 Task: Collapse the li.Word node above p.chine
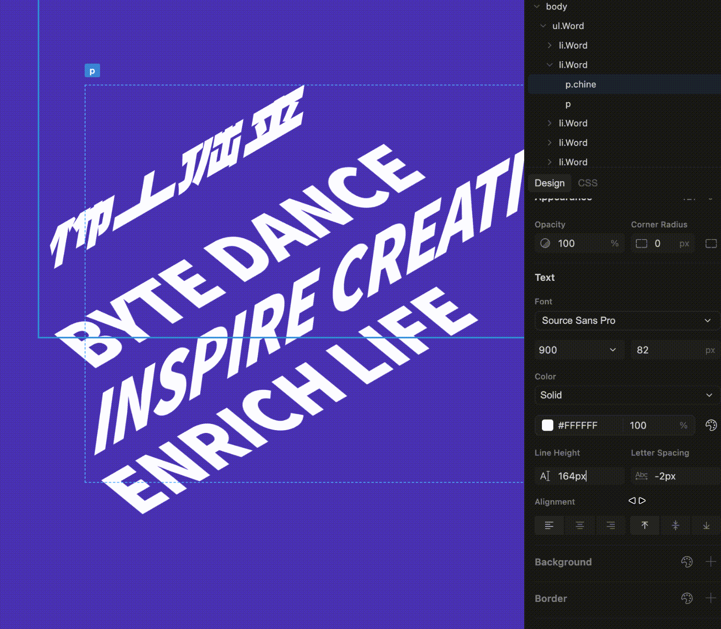click(550, 65)
